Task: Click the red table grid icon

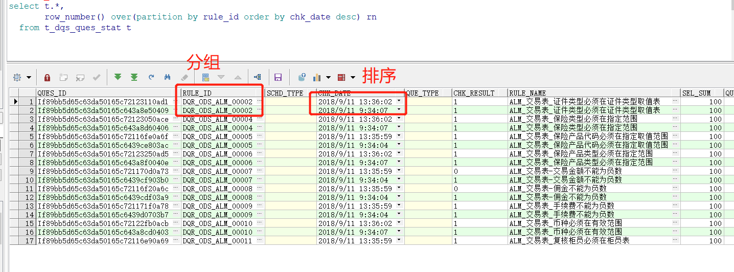Action: 341,77
